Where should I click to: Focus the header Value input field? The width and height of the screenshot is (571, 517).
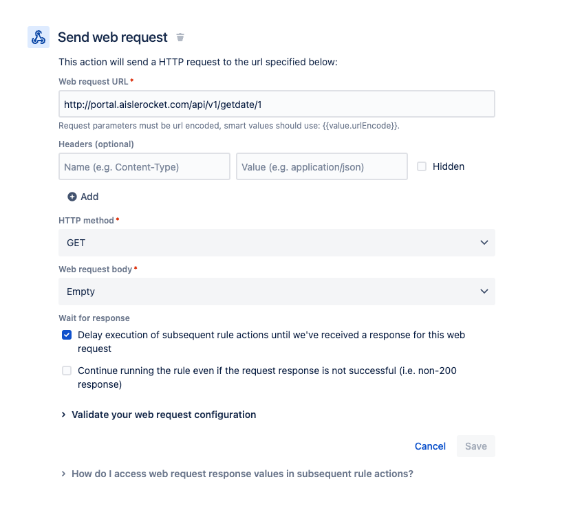point(322,166)
